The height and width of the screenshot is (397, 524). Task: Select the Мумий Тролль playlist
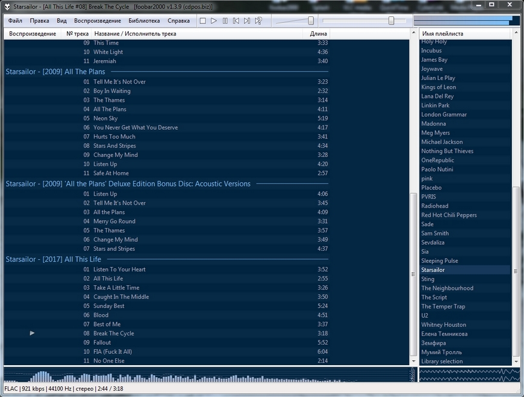[465, 352]
